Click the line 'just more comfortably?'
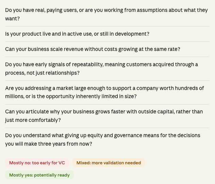 tap(33, 120)
